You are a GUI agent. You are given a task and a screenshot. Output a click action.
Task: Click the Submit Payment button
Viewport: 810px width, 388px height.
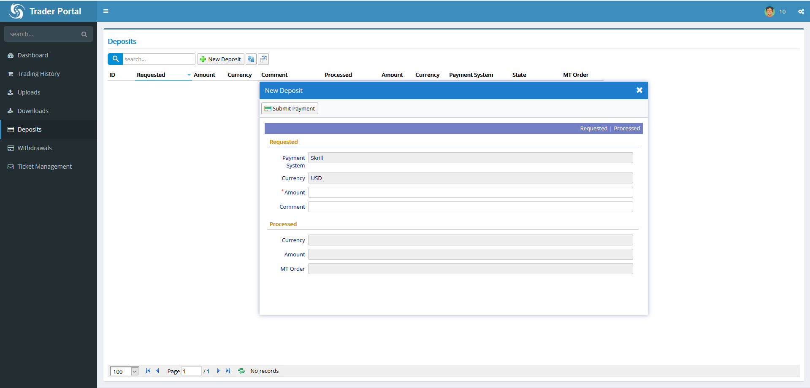point(290,108)
